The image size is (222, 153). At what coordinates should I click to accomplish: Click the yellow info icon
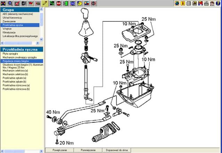coord(183,3)
